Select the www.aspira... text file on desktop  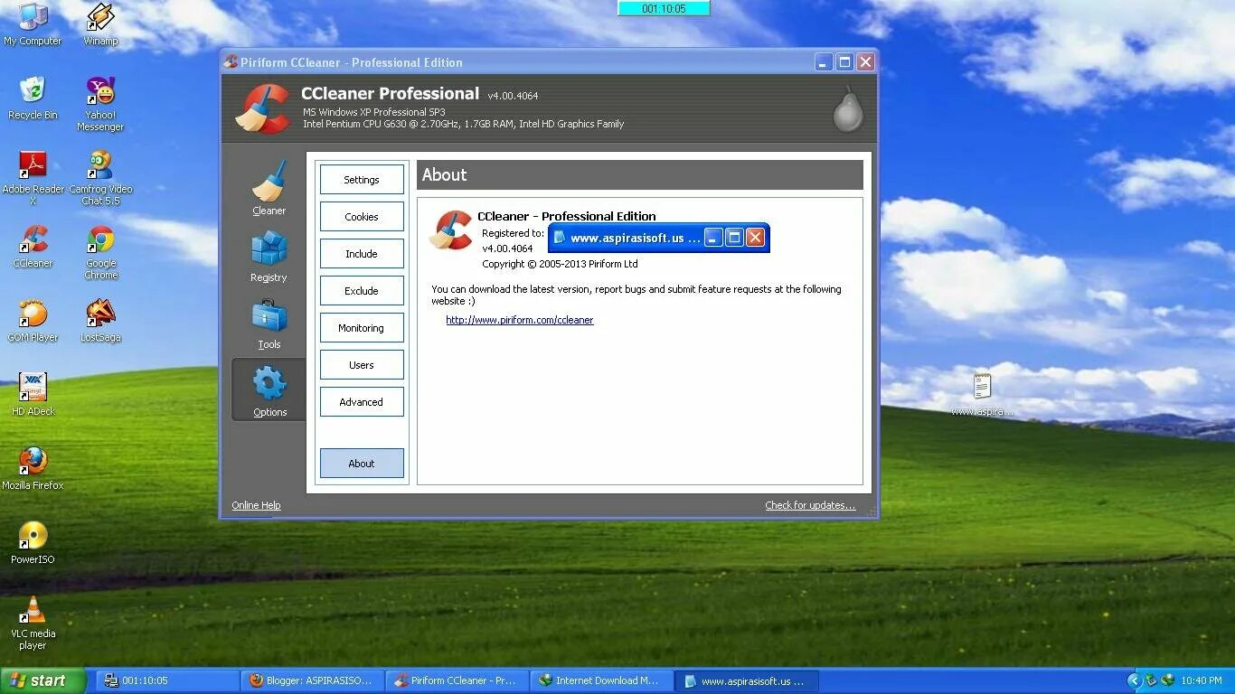click(x=982, y=395)
